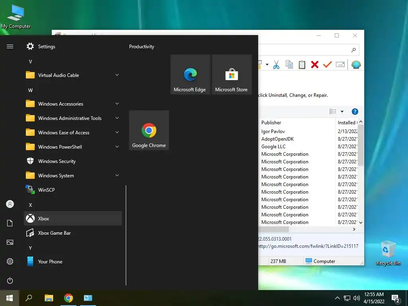Expand the Windows PowerShell chevron

[x=117, y=147]
